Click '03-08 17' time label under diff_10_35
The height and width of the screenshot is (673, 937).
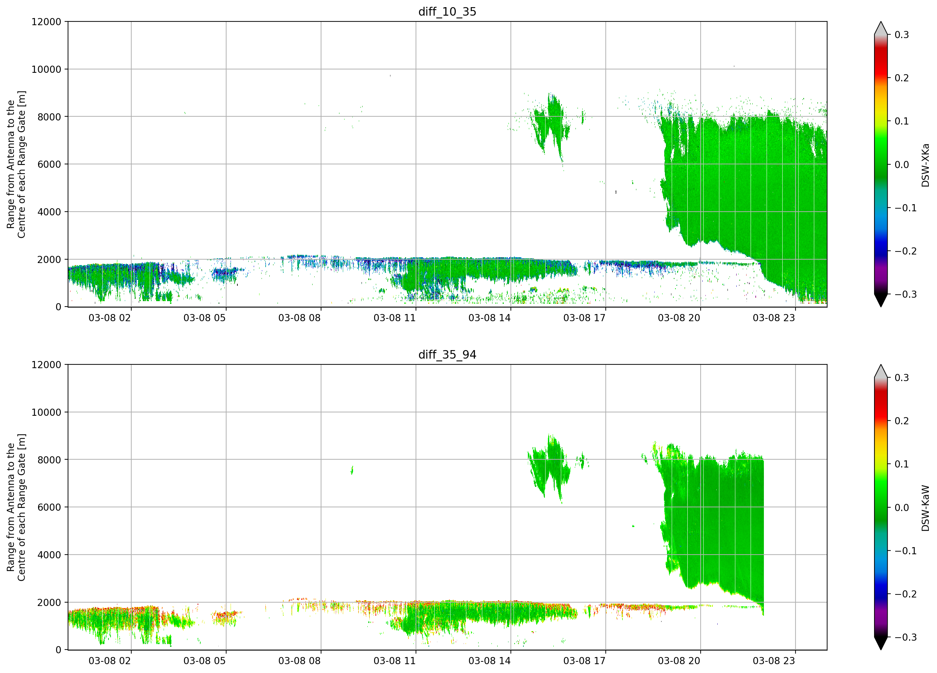coord(584,318)
